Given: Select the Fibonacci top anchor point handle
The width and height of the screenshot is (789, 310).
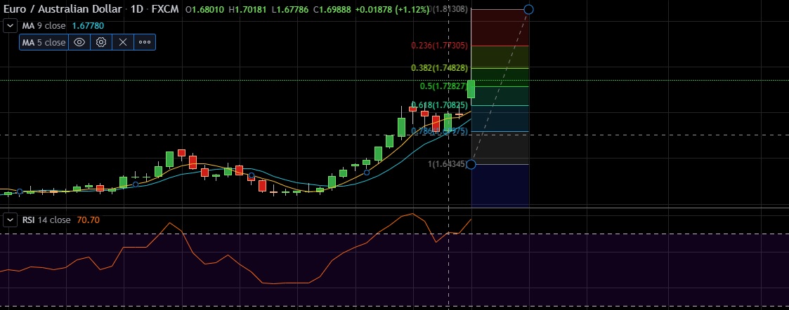Looking at the screenshot, I should coord(528,9).
